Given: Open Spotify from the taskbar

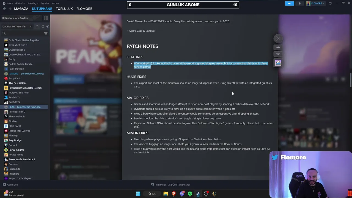Looking at the screenshot, I should 190,194.
